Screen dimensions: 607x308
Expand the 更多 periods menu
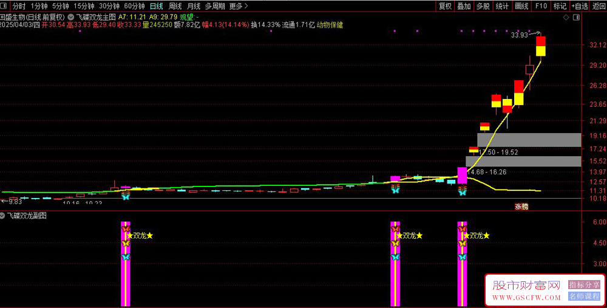pos(239,6)
